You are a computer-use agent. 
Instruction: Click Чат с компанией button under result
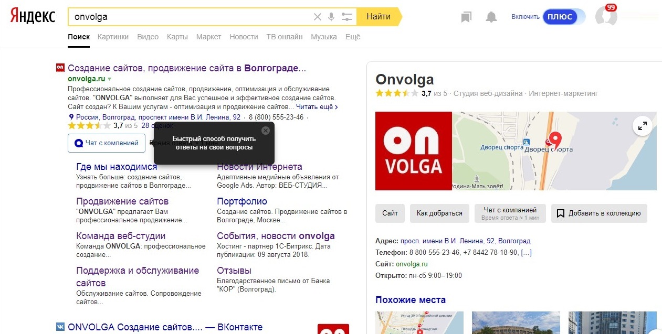point(107,143)
